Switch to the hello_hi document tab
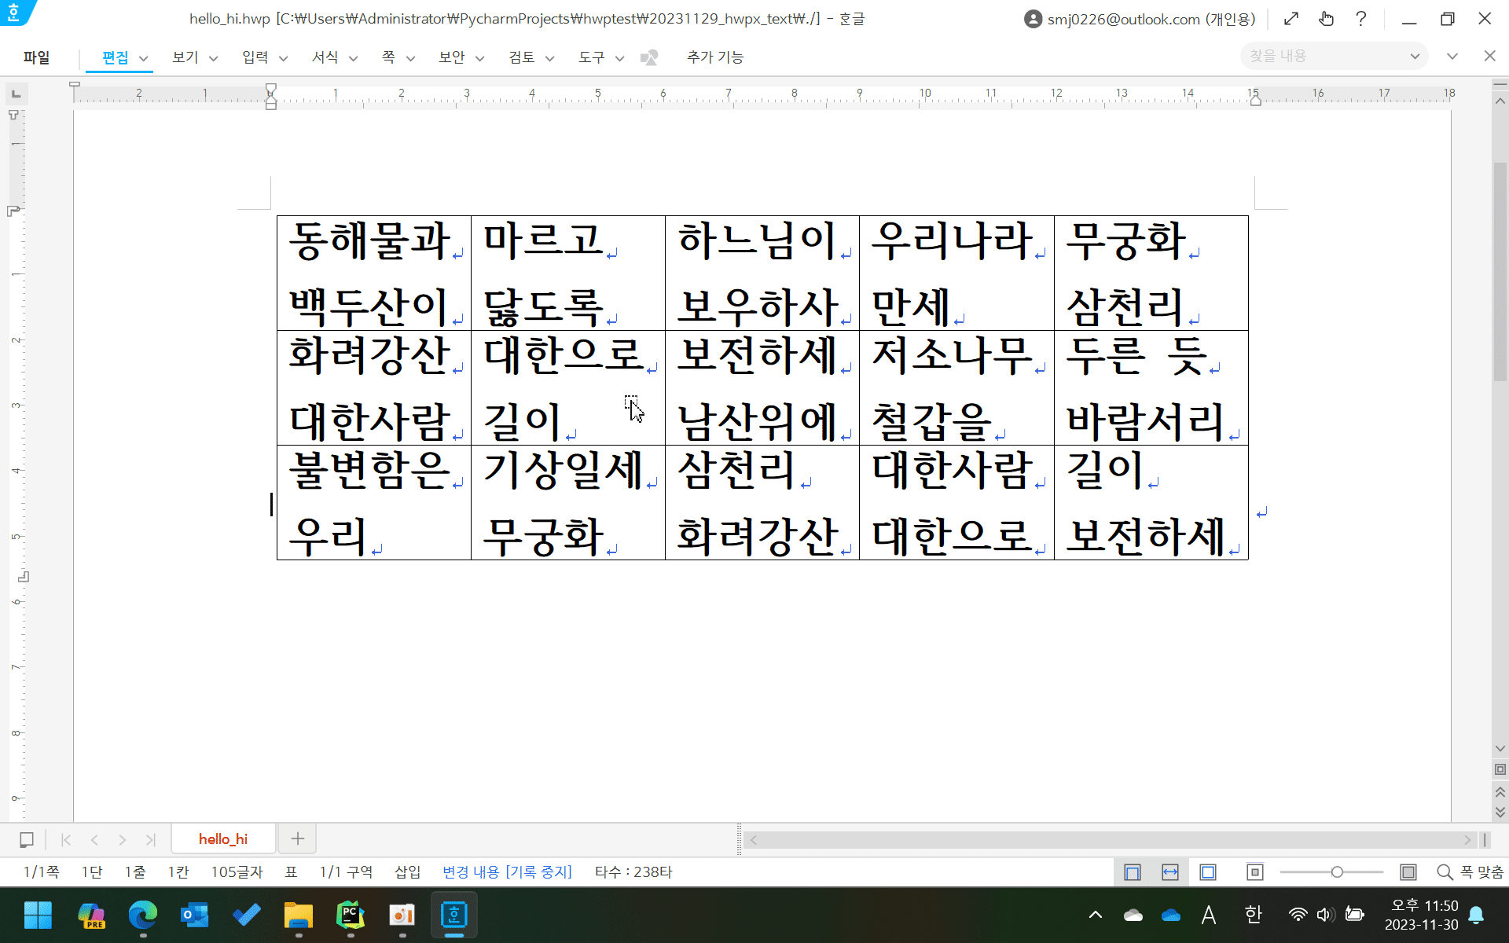The image size is (1509, 943). pos(223,839)
